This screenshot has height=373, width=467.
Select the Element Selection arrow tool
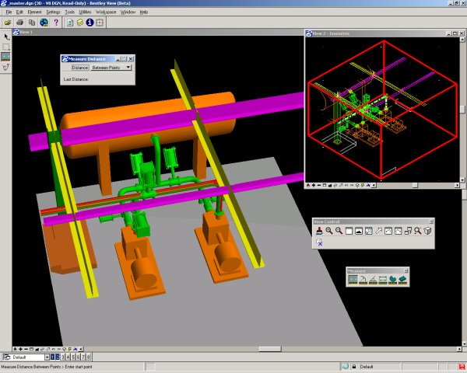click(x=6, y=37)
